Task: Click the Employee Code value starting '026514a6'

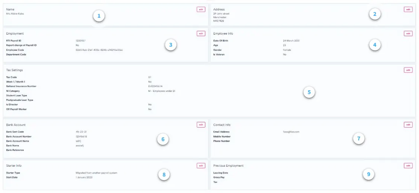Action: [x=99, y=50]
